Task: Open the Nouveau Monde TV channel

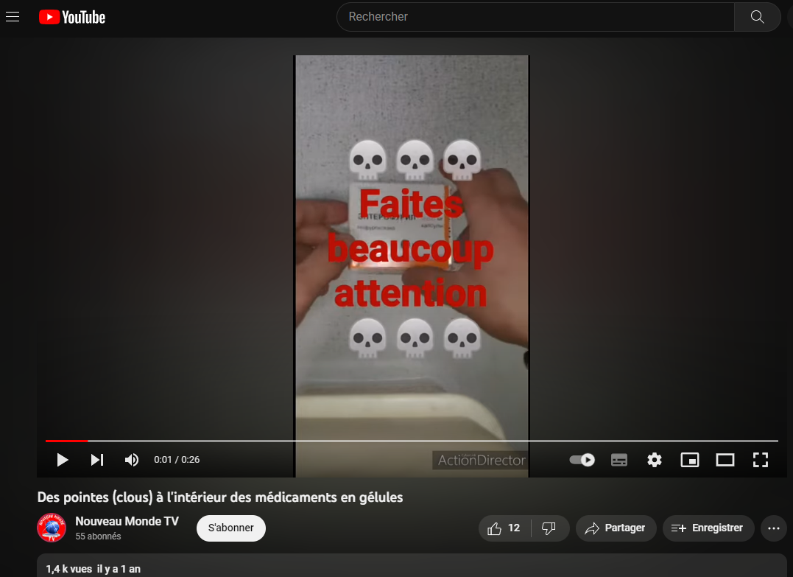Action: pos(127,522)
